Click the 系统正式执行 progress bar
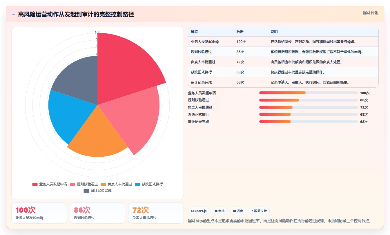 click(308, 114)
